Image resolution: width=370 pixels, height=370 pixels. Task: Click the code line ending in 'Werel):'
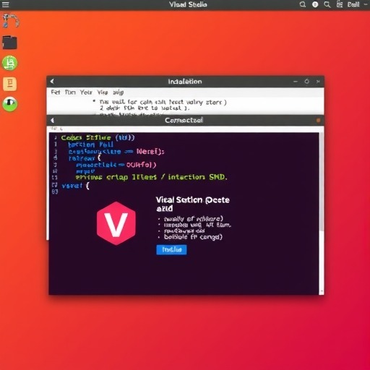[x=116, y=152]
